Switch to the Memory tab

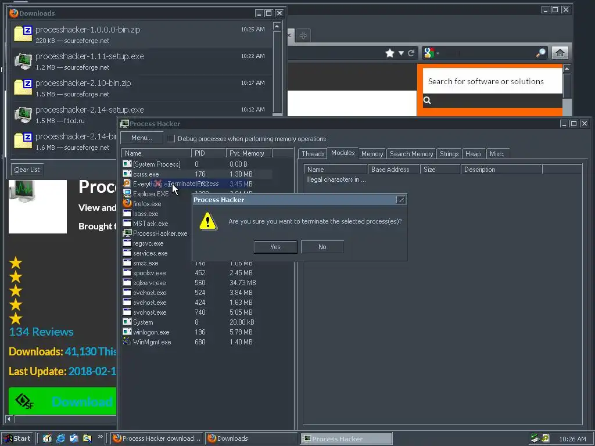click(372, 153)
